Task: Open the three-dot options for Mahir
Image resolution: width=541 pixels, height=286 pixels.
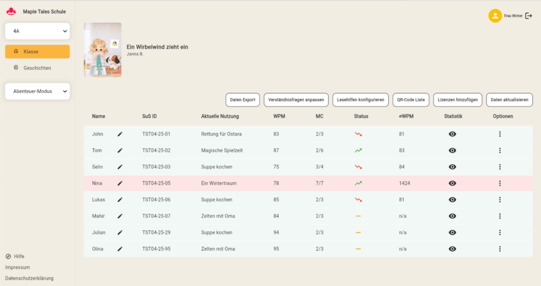Action: point(500,216)
